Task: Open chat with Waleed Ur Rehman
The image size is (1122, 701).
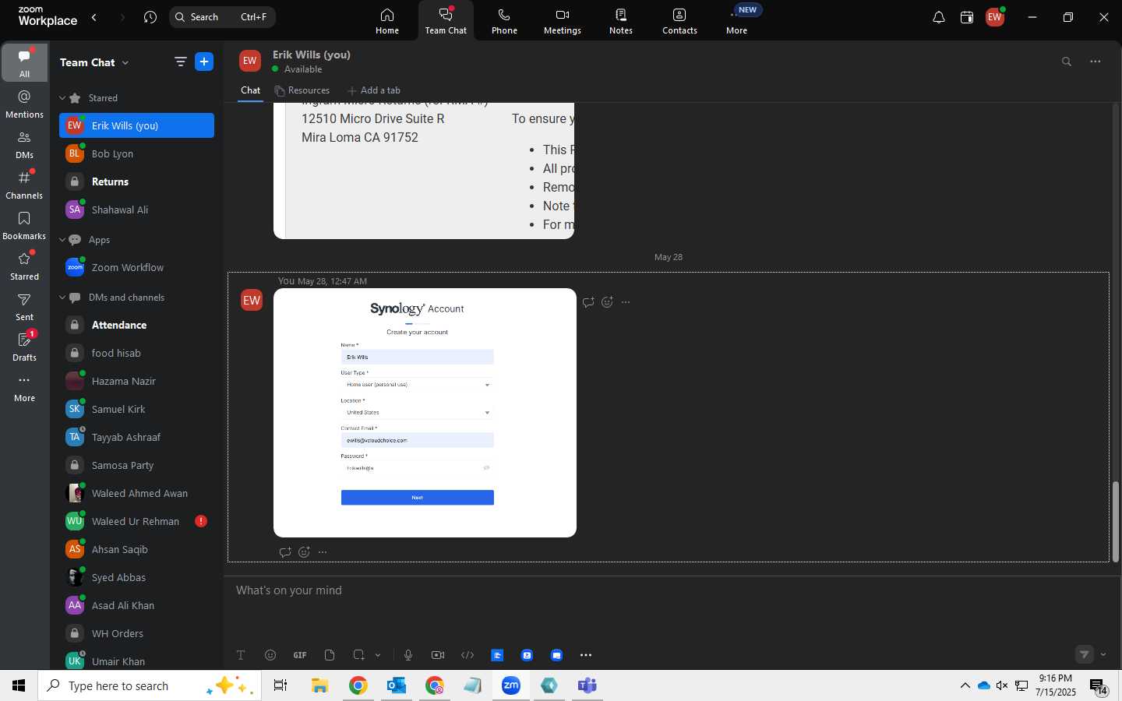Action: 136,521
